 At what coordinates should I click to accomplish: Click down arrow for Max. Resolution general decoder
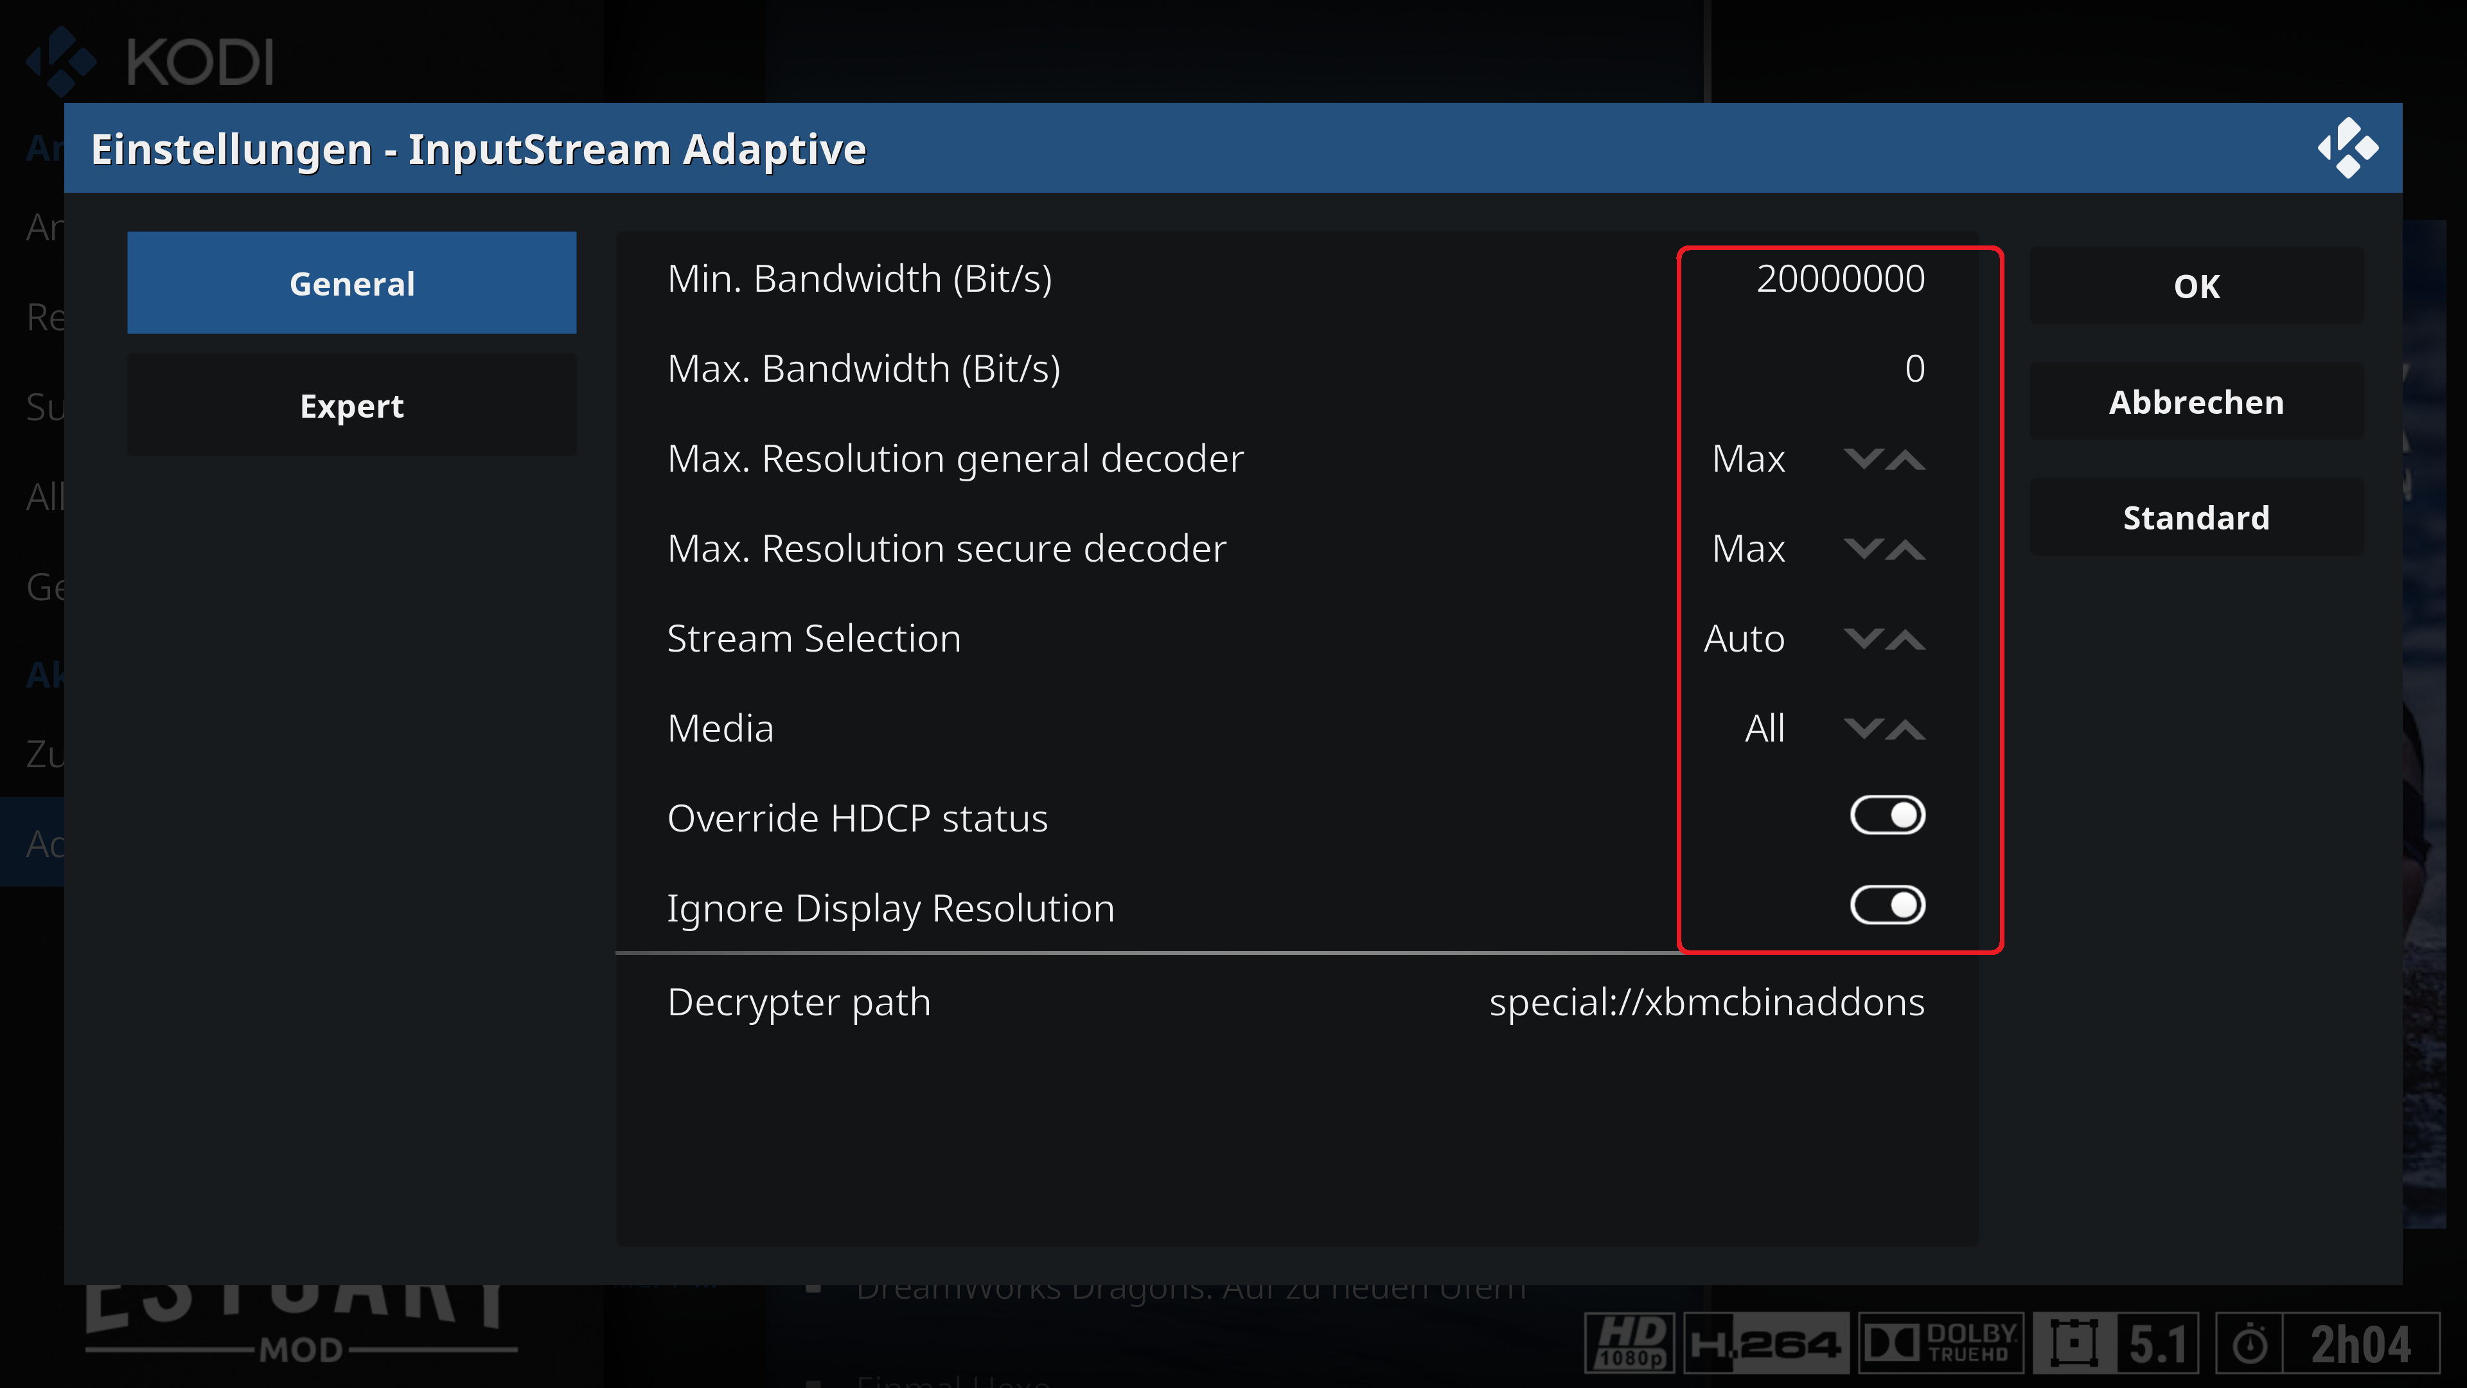click(1862, 459)
